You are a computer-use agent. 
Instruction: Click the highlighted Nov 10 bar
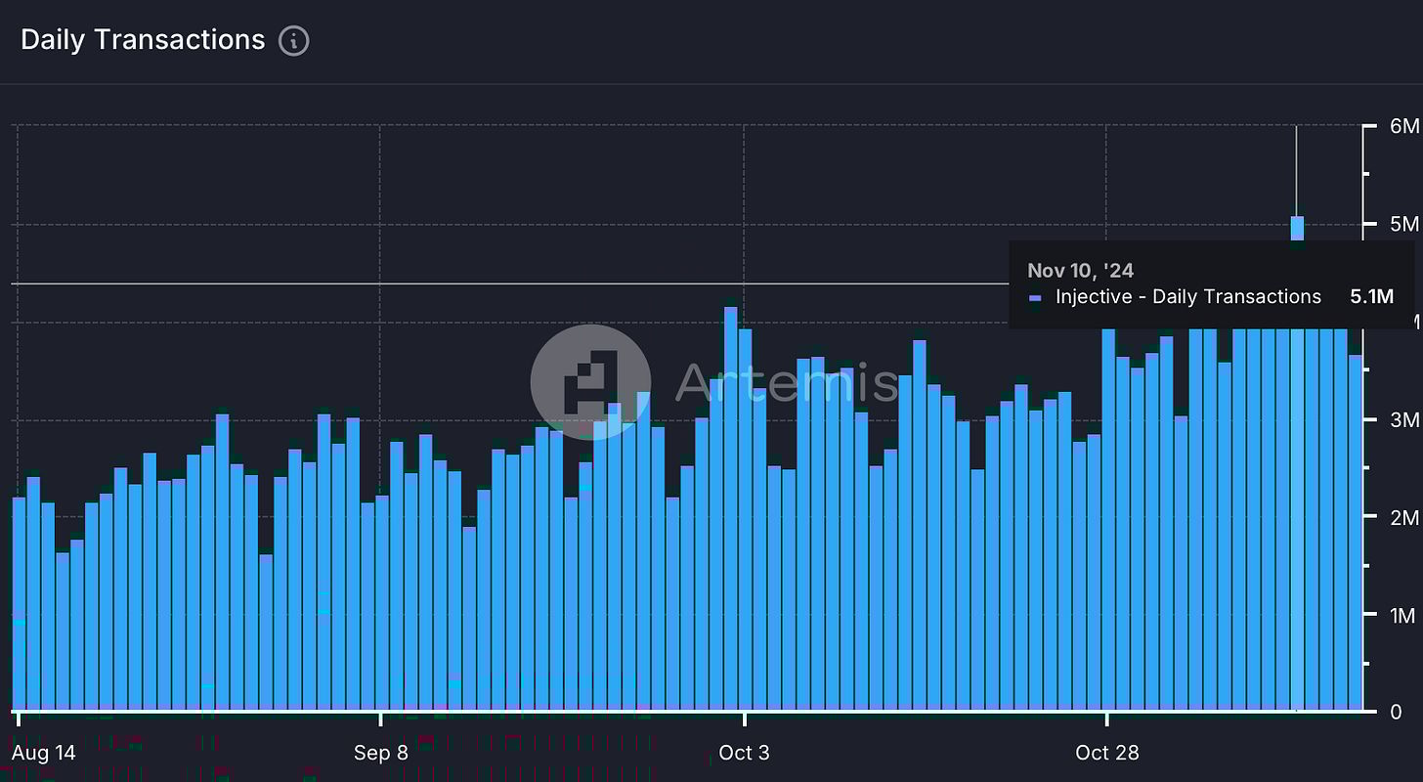point(1297,463)
